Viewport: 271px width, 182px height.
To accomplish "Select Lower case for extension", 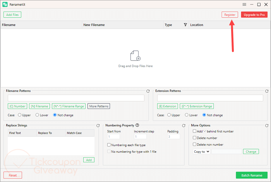I will click(x=187, y=115).
